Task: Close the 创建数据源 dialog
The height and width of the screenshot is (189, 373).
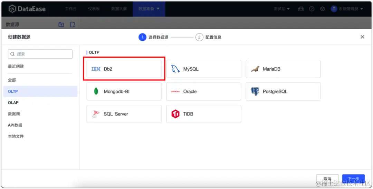Action: click(x=362, y=37)
